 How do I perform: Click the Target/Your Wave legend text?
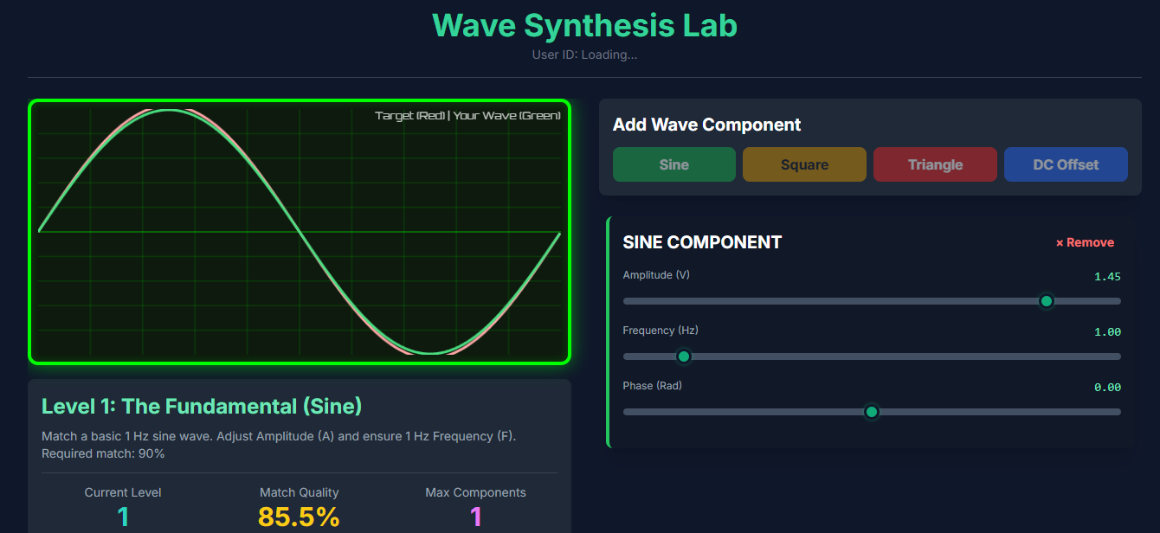coord(467,115)
